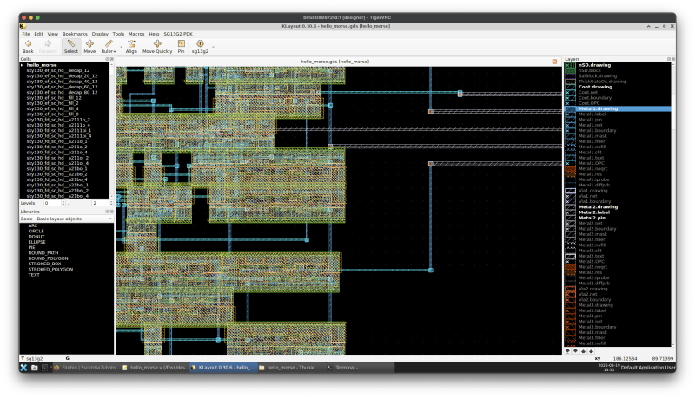Activate the Select tool
This screenshot has width=695, height=398.
pos(70,46)
